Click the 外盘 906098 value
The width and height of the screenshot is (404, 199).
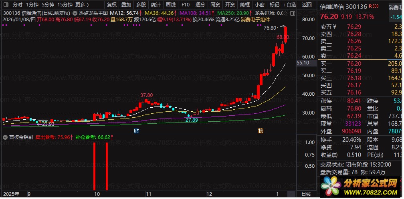coord(351,132)
